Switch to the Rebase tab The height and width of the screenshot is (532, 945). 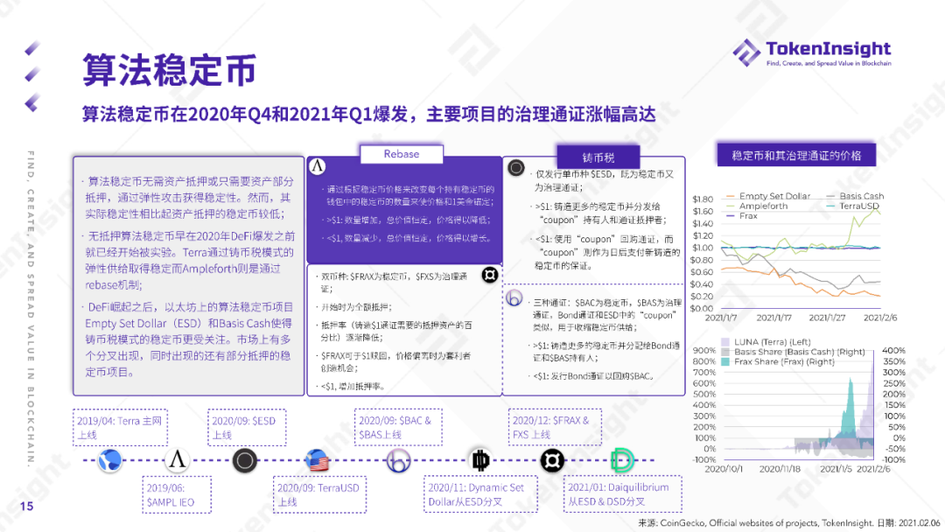point(402,154)
